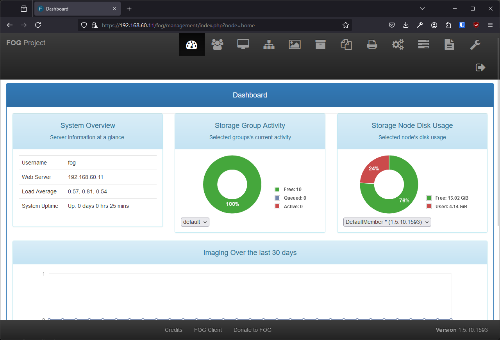Click the Username value 'fog'

pos(72,163)
